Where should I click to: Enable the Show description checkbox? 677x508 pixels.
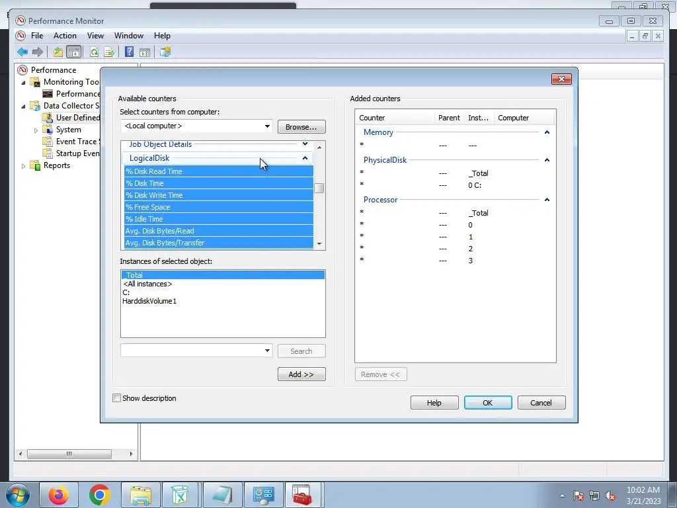point(116,398)
